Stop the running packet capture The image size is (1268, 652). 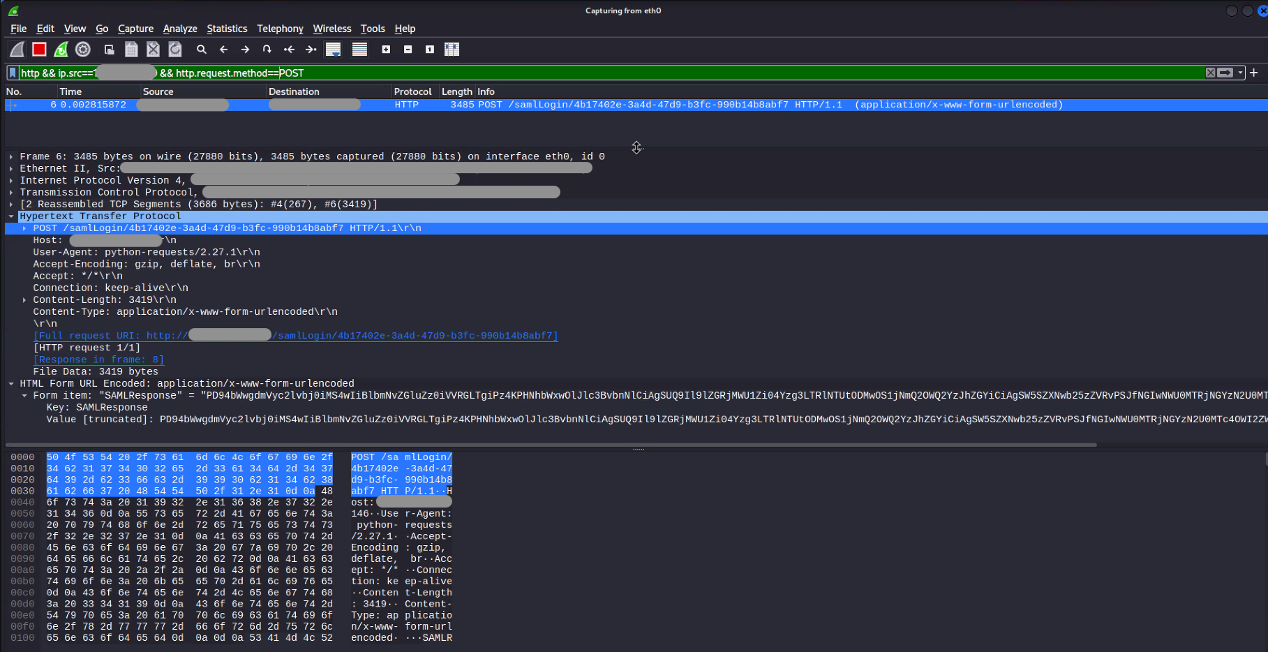39,50
